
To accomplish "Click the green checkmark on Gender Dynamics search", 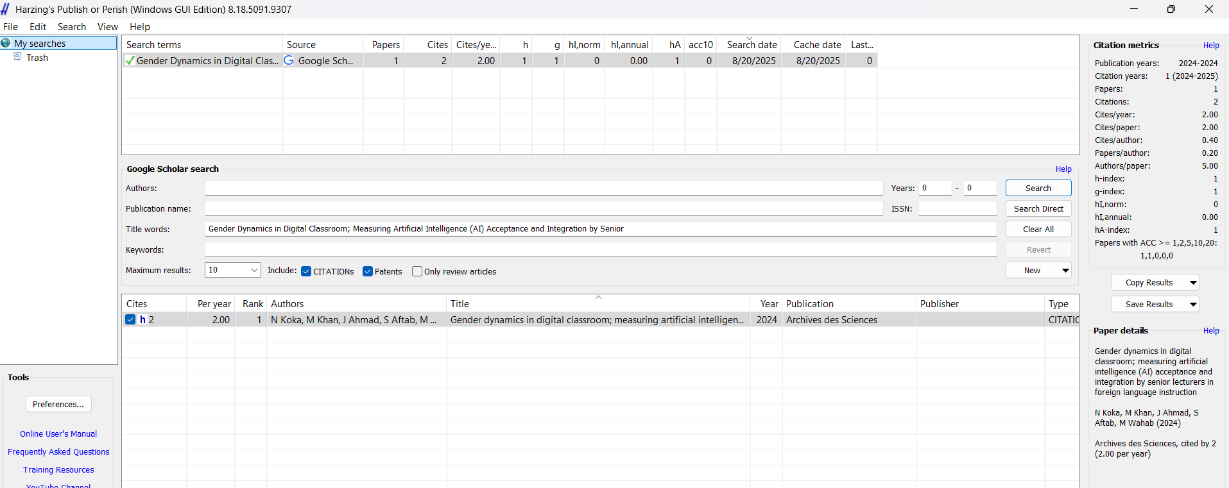I will pyautogui.click(x=130, y=60).
